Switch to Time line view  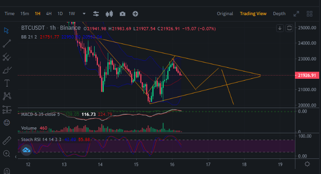pos(10,14)
